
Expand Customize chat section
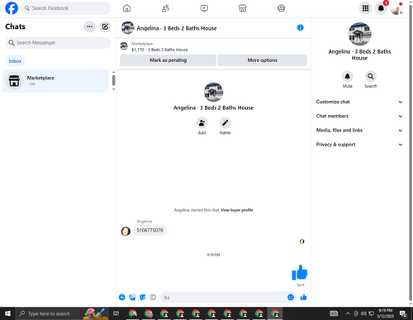(359, 102)
